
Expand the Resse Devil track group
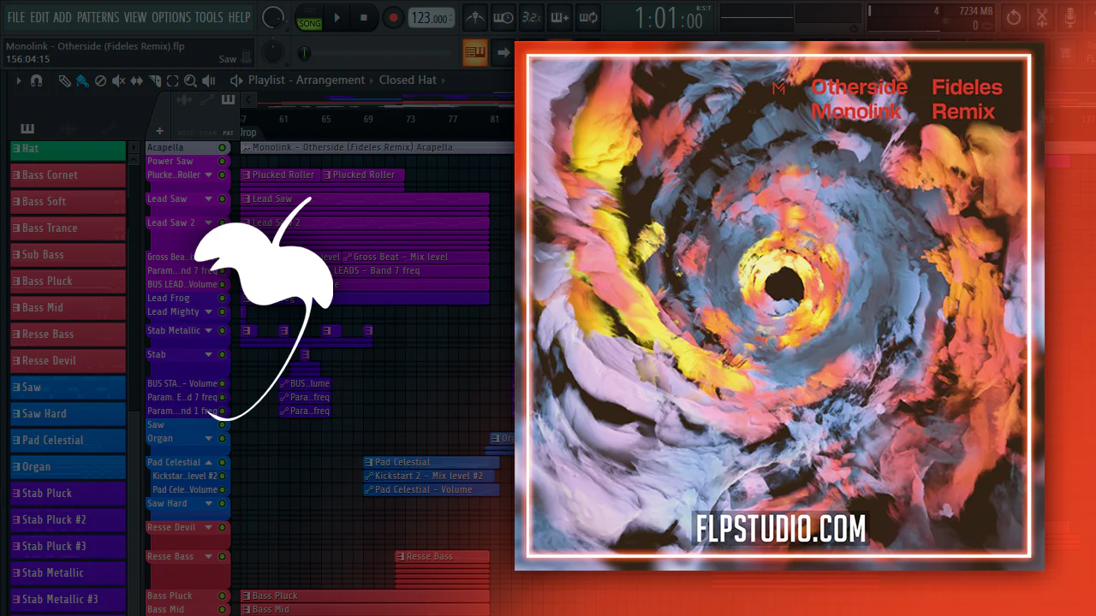point(208,528)
